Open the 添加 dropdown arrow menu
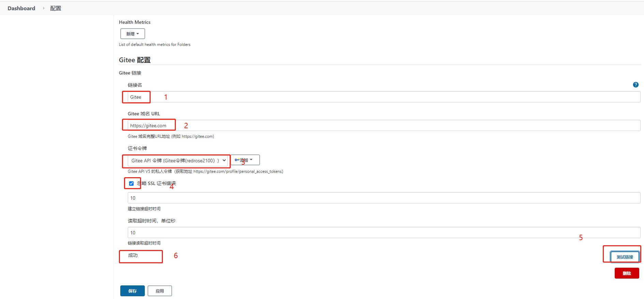Image resolution: width=644 pixels, height=299 pixels. (251, 160)
